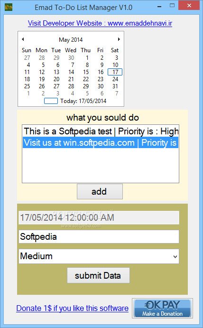The image size is (203, 328).
Task: Open the Medium priority dropdown arrow
Action: pos(175,256)
